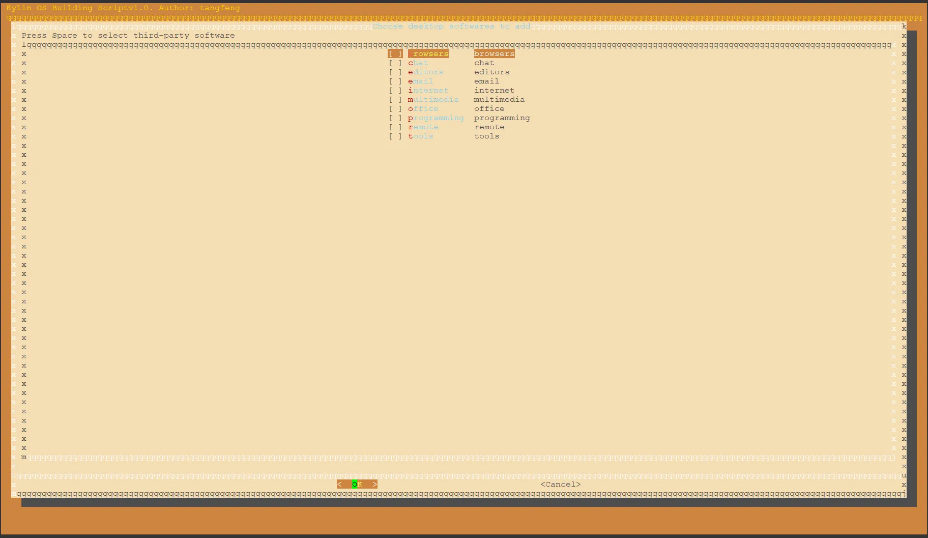Click the dark 'internet' description text

tap(494, 91)
